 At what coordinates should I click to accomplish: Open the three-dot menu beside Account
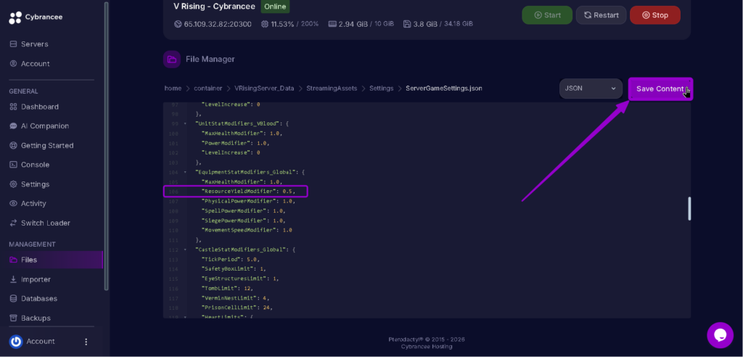86,341
